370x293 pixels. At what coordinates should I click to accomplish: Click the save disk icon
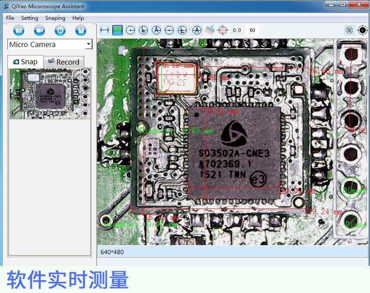81,31
